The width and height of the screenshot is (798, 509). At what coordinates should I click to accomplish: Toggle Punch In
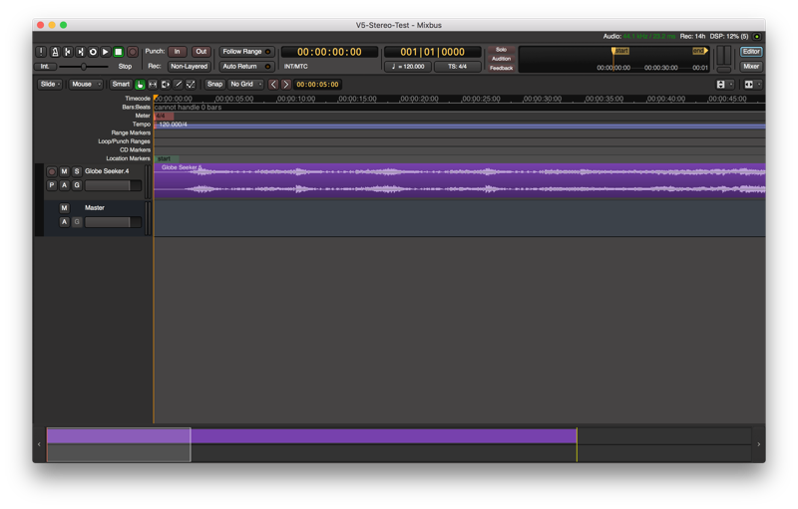178,52
